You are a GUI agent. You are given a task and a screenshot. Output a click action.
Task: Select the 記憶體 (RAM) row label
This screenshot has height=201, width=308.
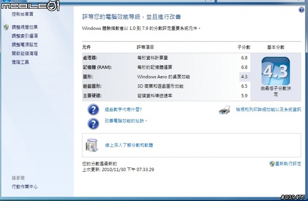tap(97, 67)
